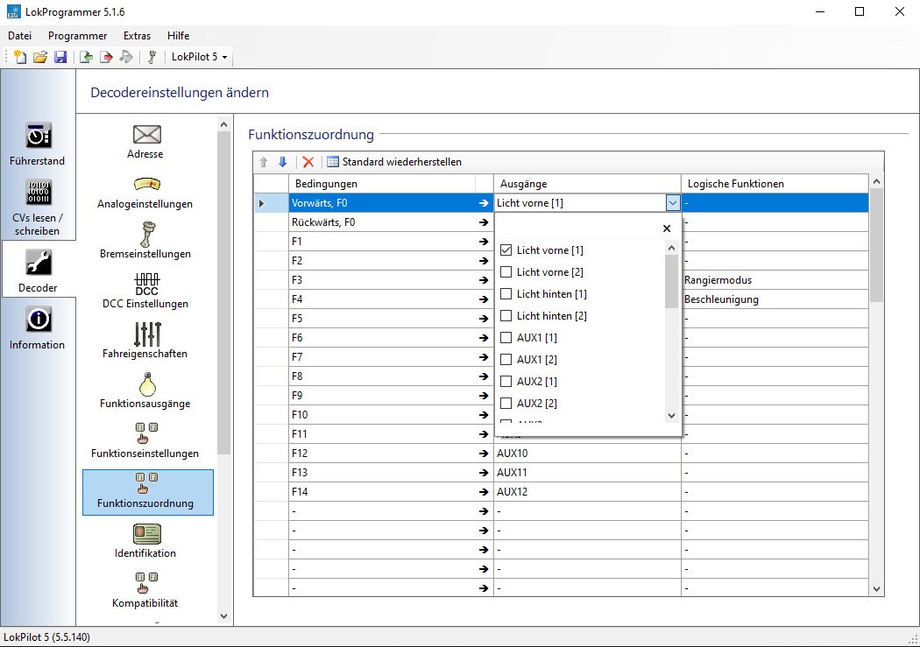Image resolution: width=920 pixels, height=647 pixels.
Task: Move mapping row up with grey arrow
Action: point(264,162)
